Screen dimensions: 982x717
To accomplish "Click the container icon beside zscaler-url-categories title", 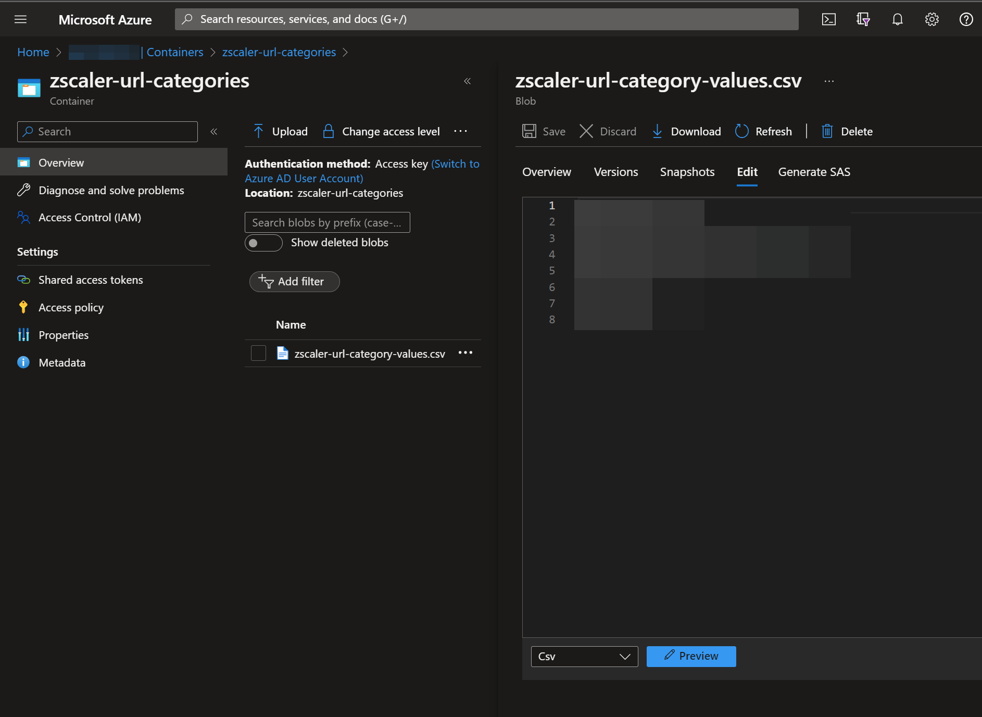I will click(29, 87).
